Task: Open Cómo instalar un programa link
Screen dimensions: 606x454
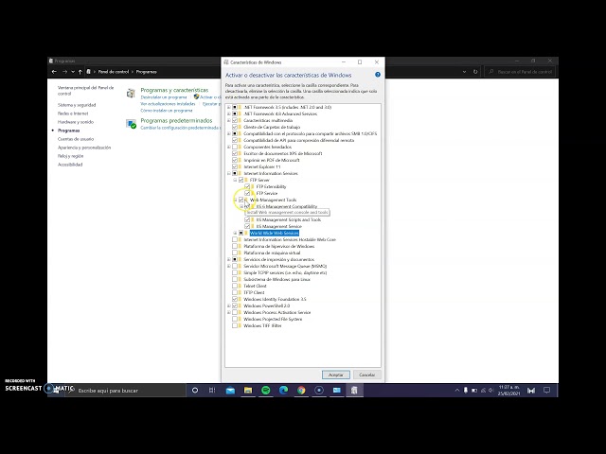Action: [167, 111]
